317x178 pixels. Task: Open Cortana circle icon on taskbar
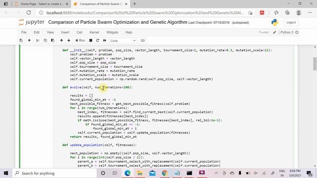pyautogui.click(x=103, y=173)
